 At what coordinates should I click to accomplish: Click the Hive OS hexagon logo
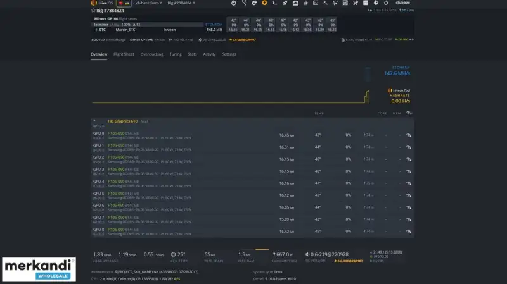coord(94,3)
